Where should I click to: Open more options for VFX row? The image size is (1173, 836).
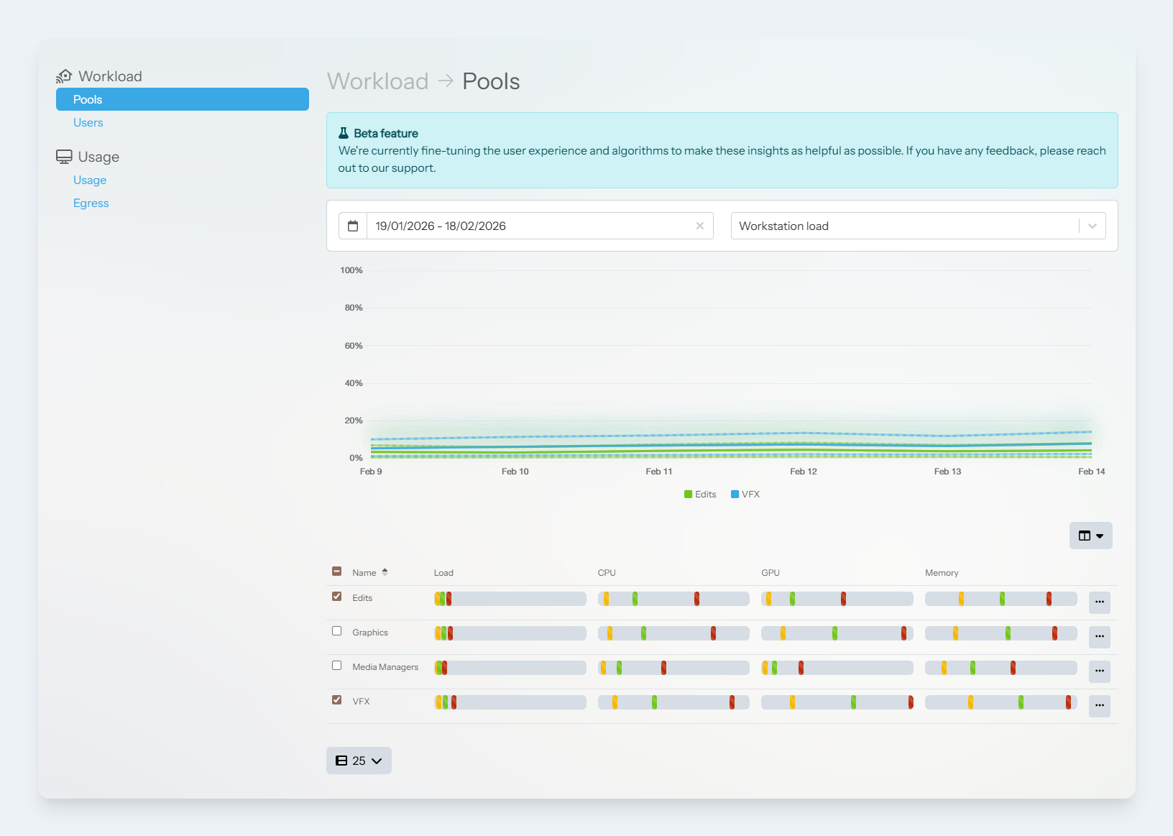[1099, 706]
